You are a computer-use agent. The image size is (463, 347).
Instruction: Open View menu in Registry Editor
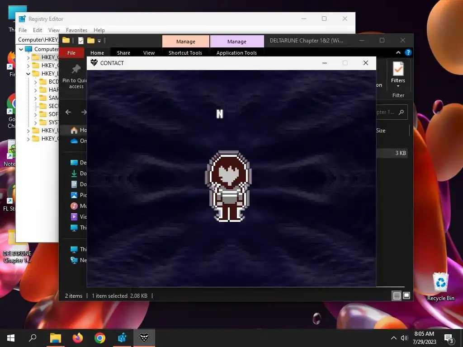pyautogui.click(x=54, y=30)
